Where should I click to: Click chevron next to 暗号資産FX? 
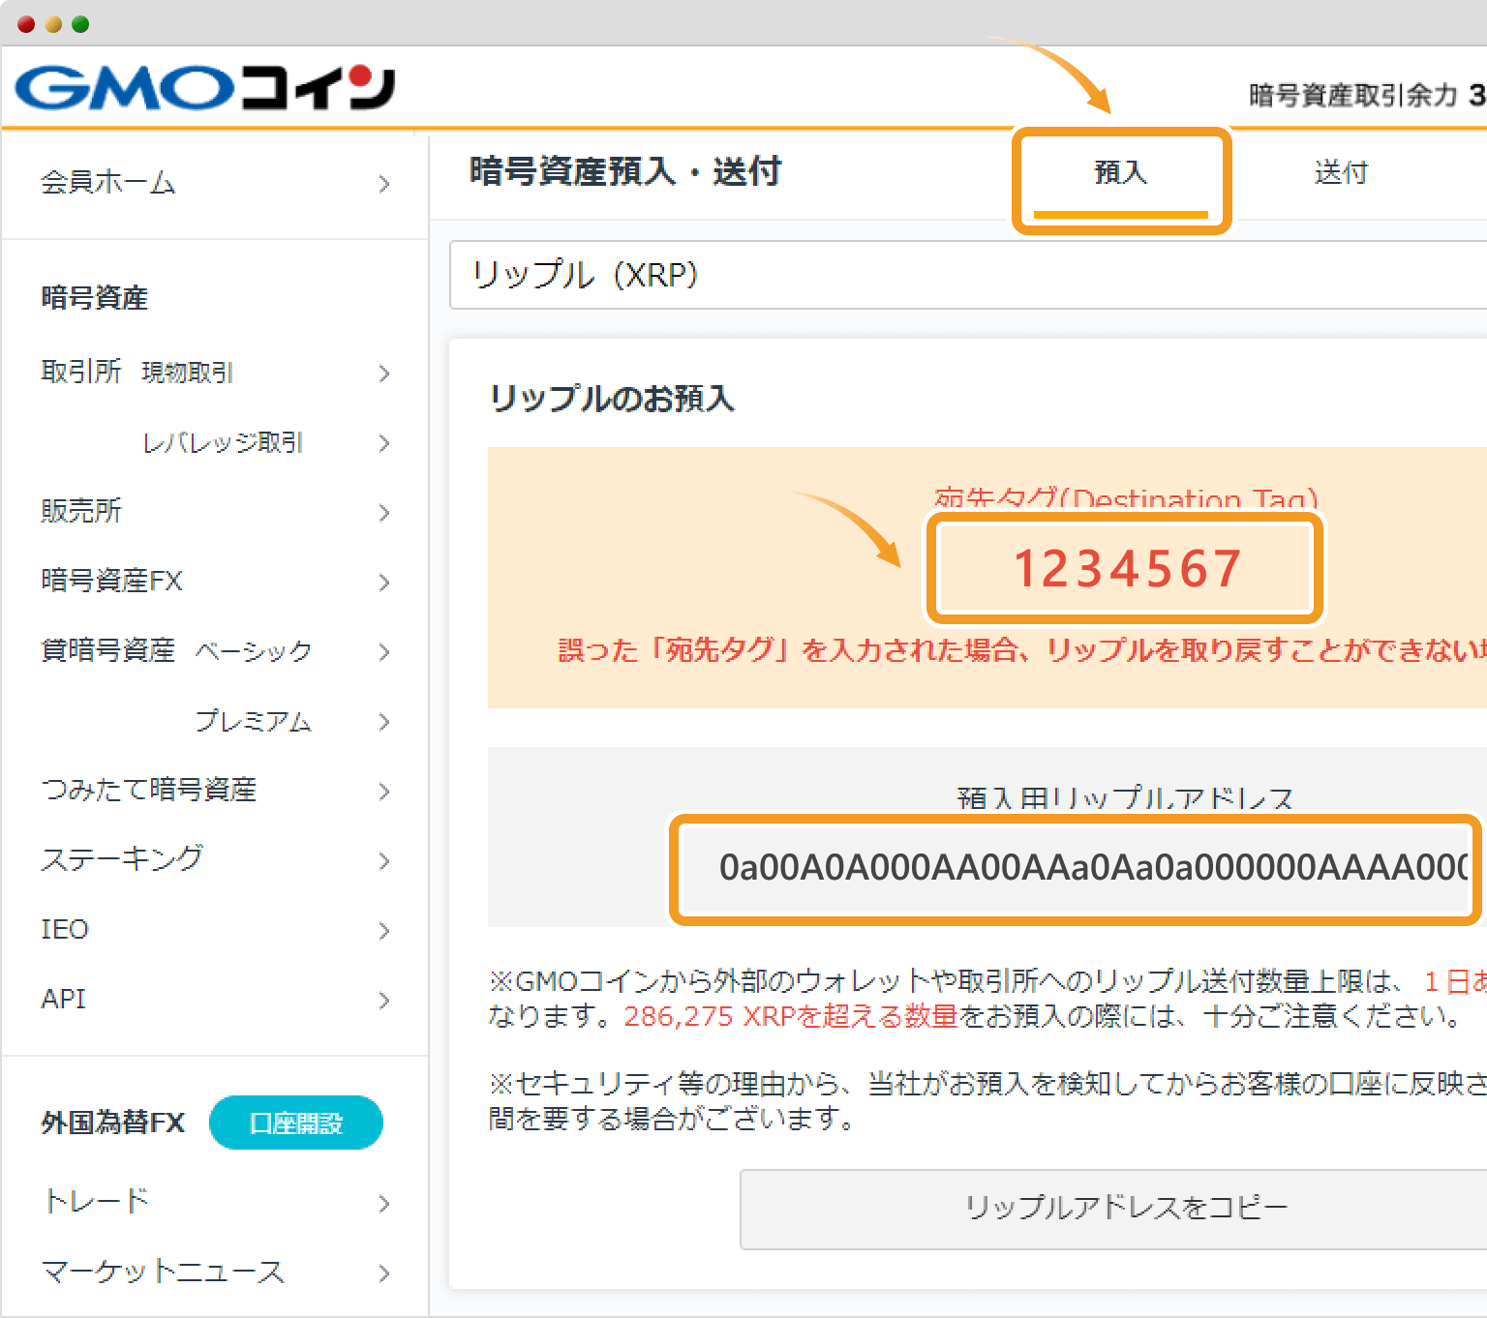point(384,583)
